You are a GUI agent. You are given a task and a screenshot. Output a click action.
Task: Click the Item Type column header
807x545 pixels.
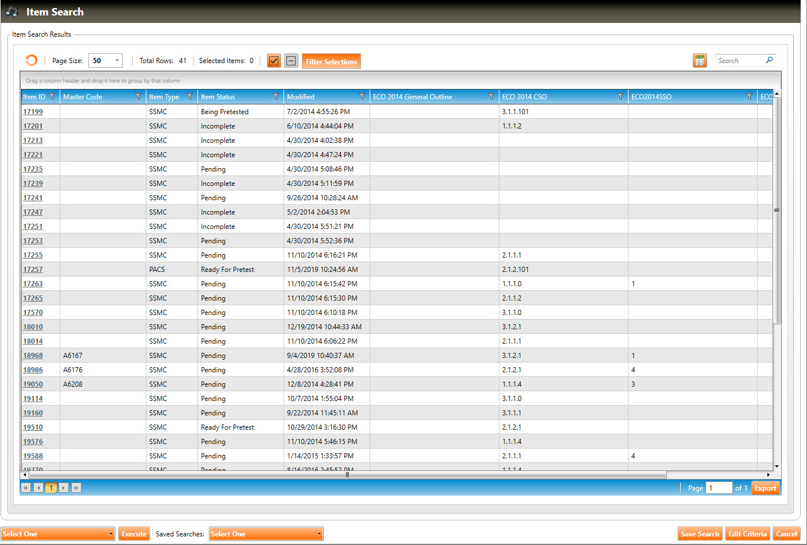click(x=164, y=97)
